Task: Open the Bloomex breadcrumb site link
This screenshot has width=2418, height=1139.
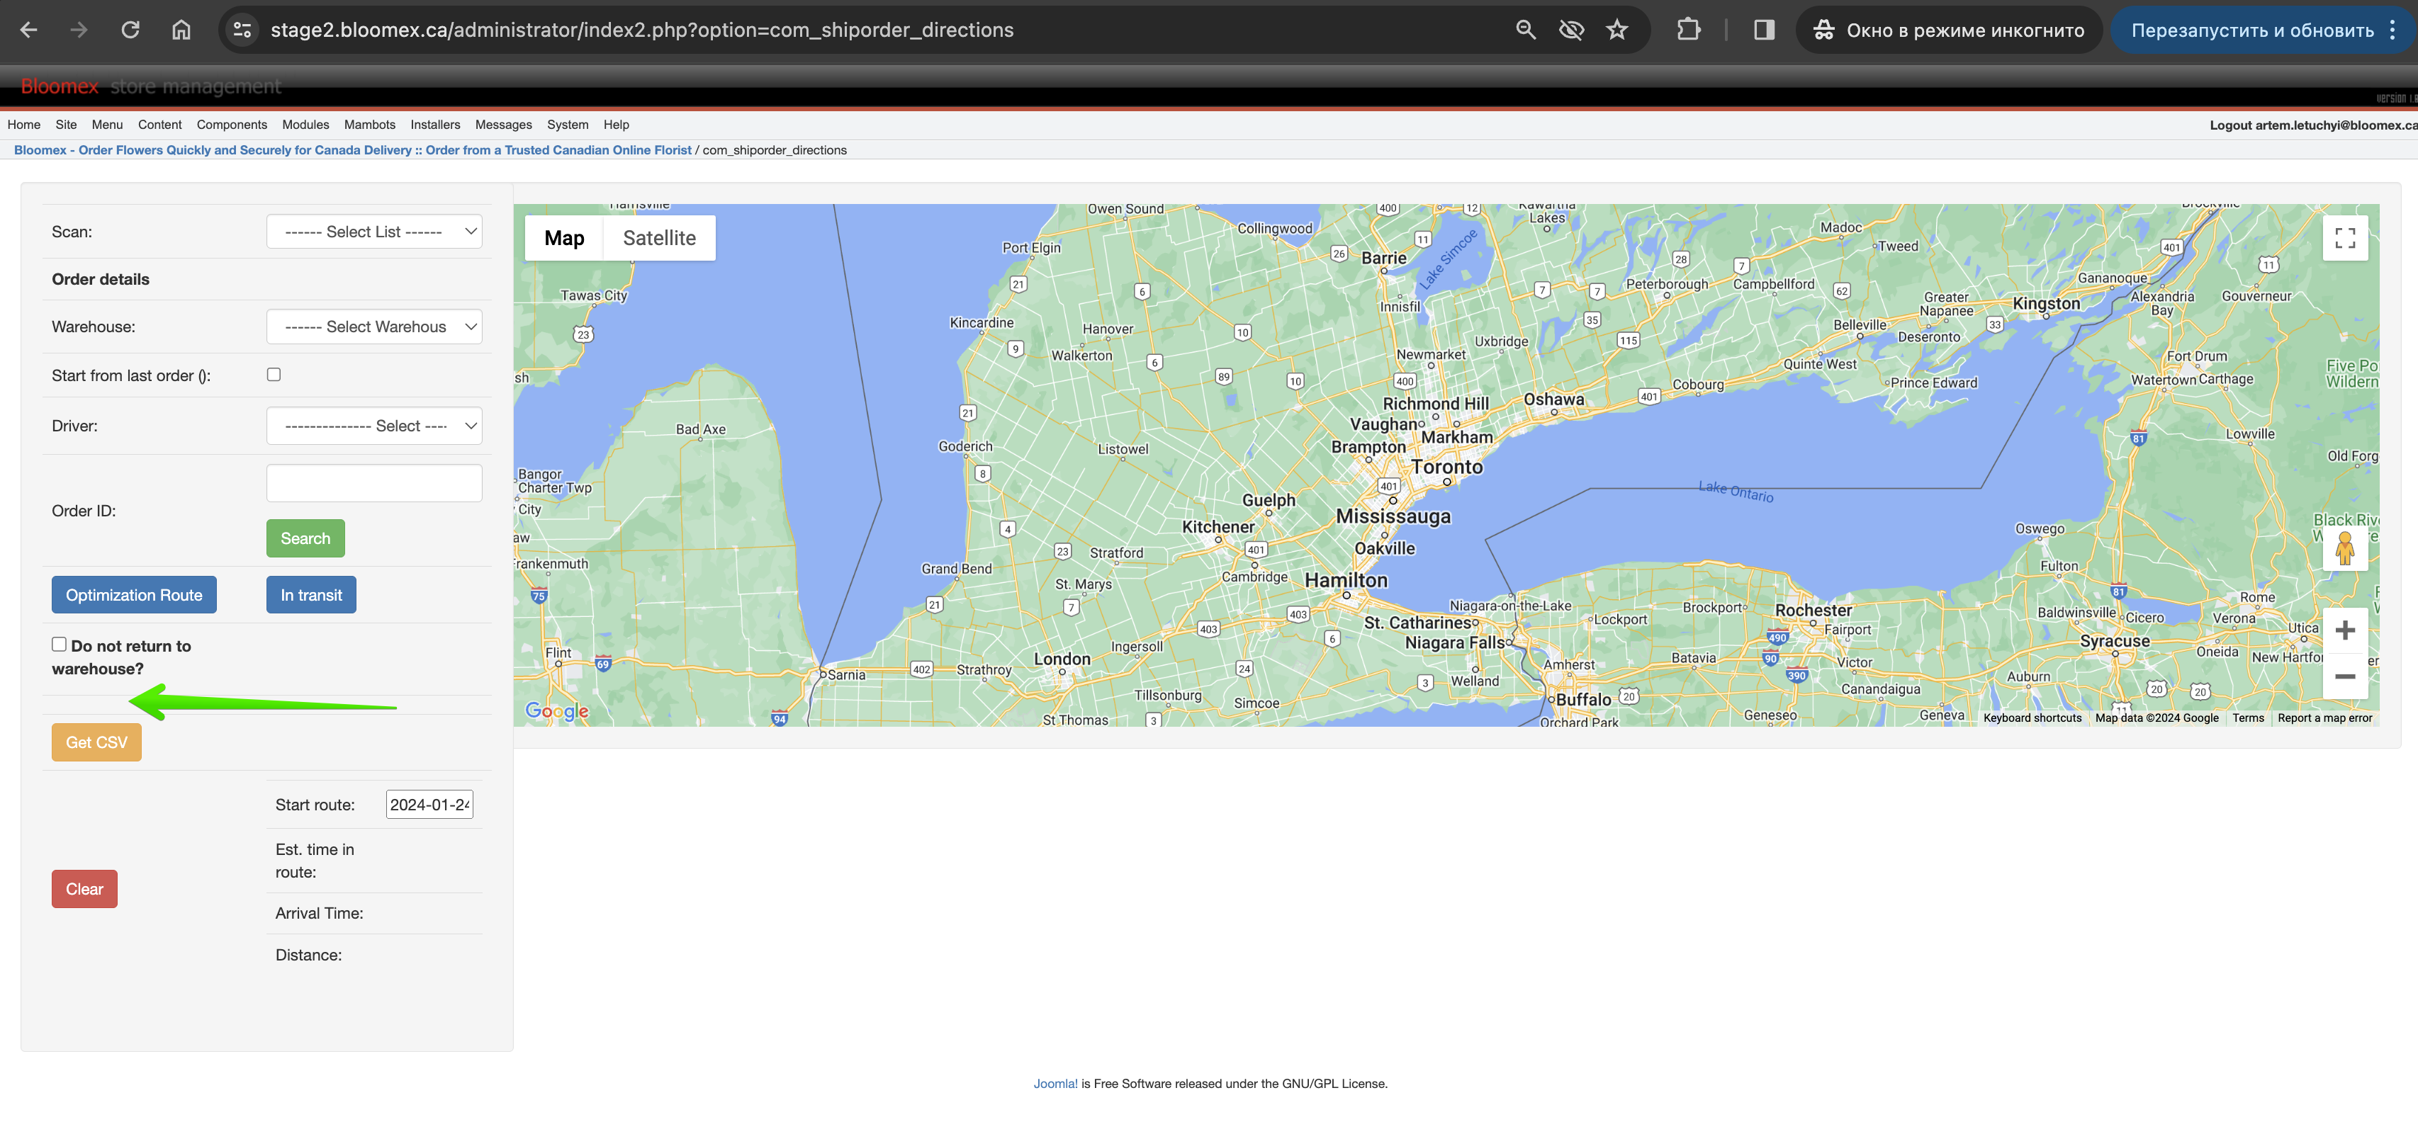Action: click(x=352, y=150)
